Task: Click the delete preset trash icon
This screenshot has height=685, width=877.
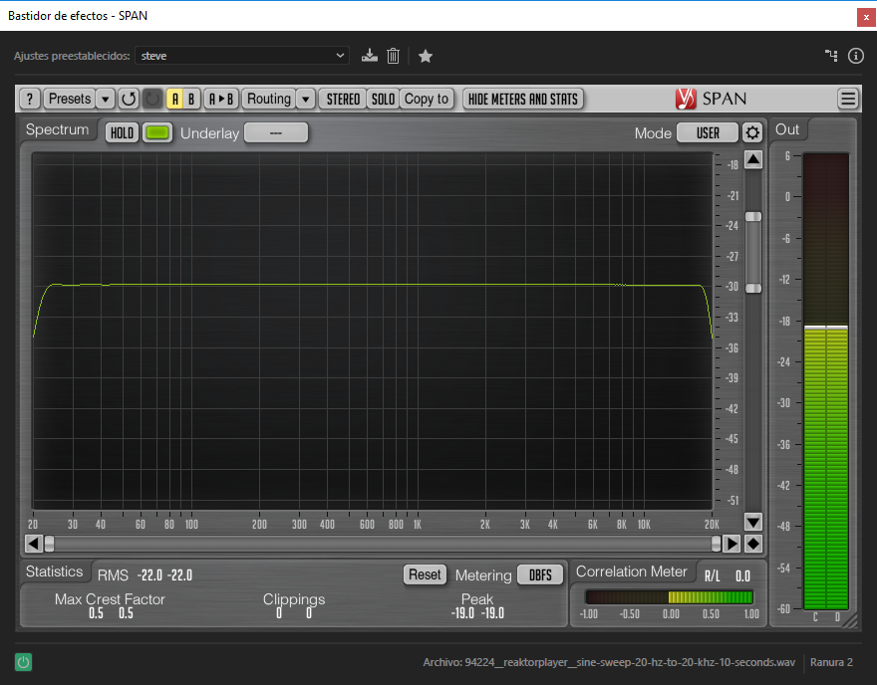Action: pos(394,56)
